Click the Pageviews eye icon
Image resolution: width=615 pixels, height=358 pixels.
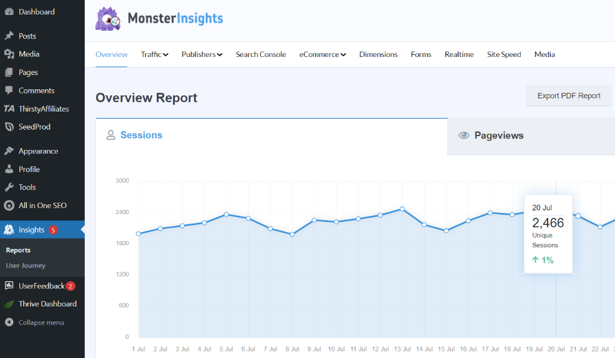(464, 136)
